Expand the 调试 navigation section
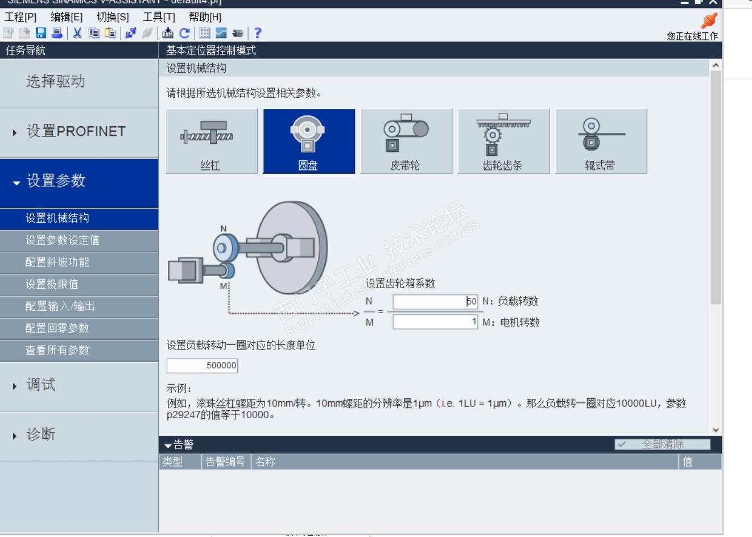752x537 pixels. pyautogui.click(x=79, y=386)
